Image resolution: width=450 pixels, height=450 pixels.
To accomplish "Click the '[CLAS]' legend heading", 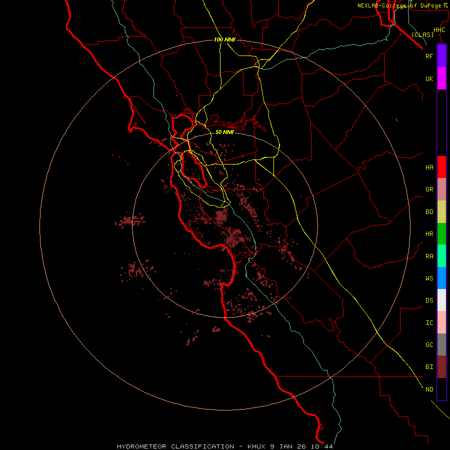I will click(x=422, y=34).
